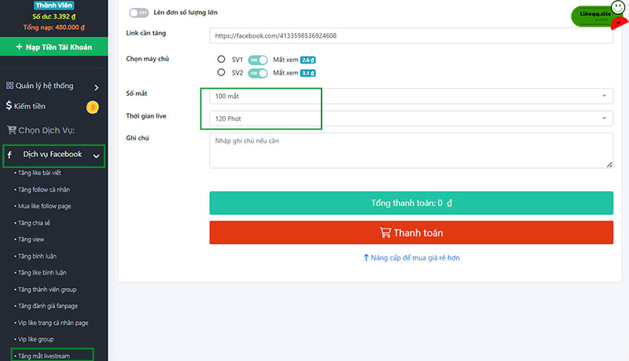Click the Số mắt label
629x361 pixels.
click(x=136, y=93)
